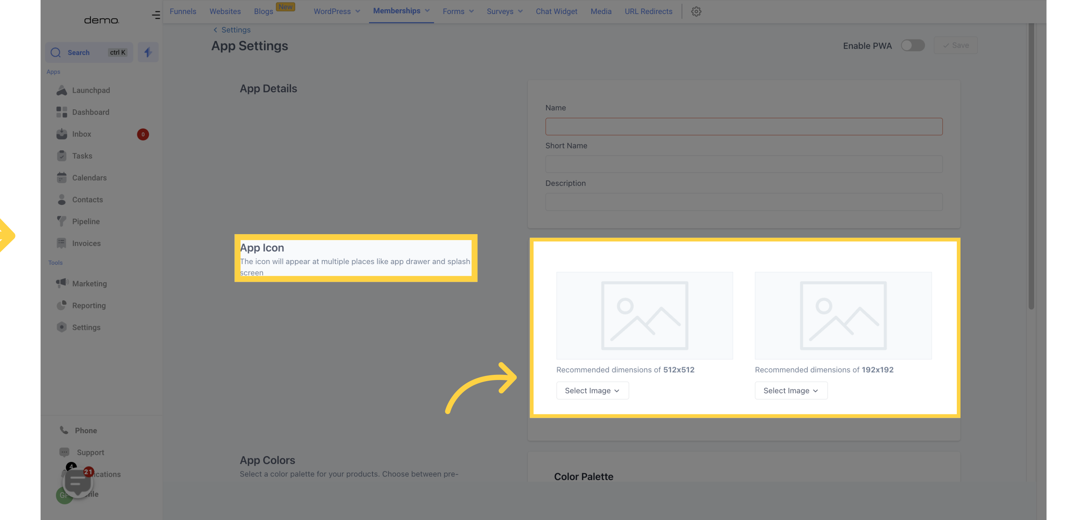Open the sidebar Settings gear icon
Image resolution: width=1087 pixels, height=520 pixels.
point(62,327)
